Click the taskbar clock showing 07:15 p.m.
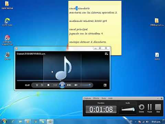Image resolution: width=165 pixels, height=124 pixels. pyautogui.click(x=156, y=122)
